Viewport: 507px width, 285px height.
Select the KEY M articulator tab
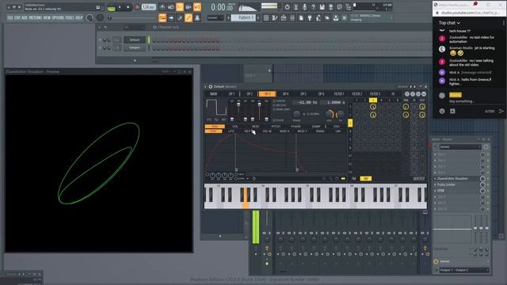pyautogui.click(x=248, y=131)
